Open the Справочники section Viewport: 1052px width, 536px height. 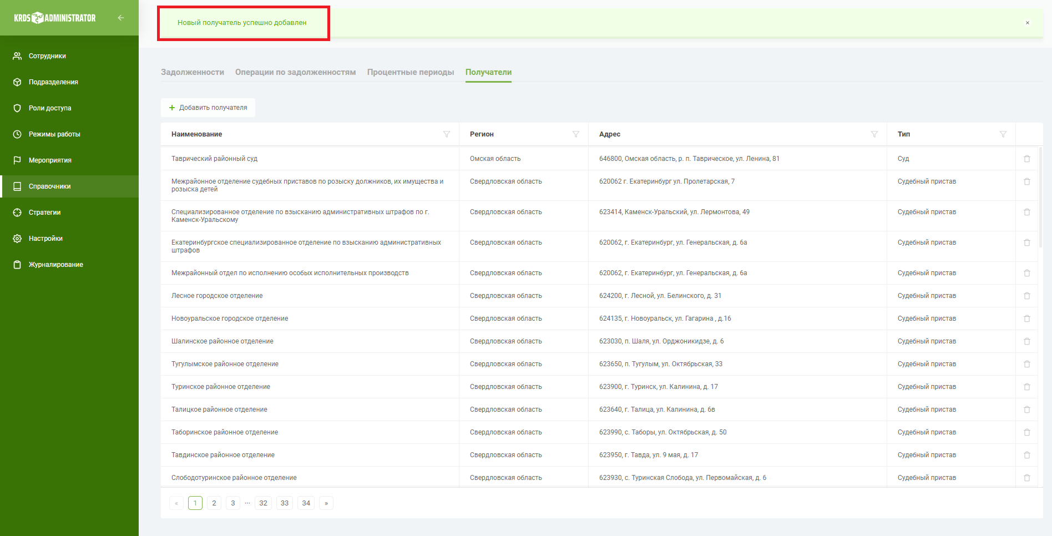coord(69,186)
